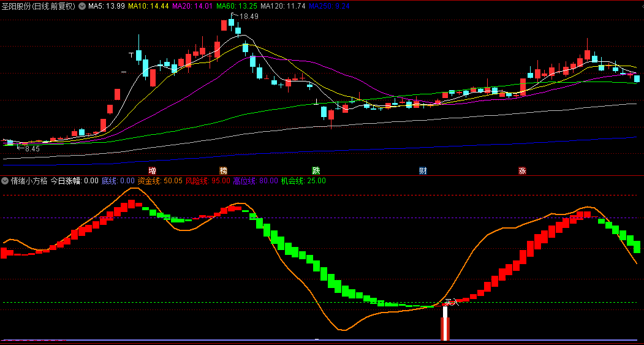Click the 涨 event marker icon
This screenshot has height=345, width=644.
click(522, 171)
